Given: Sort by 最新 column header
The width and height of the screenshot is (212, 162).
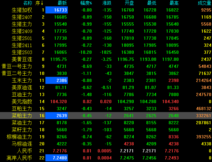Looking at the screenshot, I should pos(62,3).
